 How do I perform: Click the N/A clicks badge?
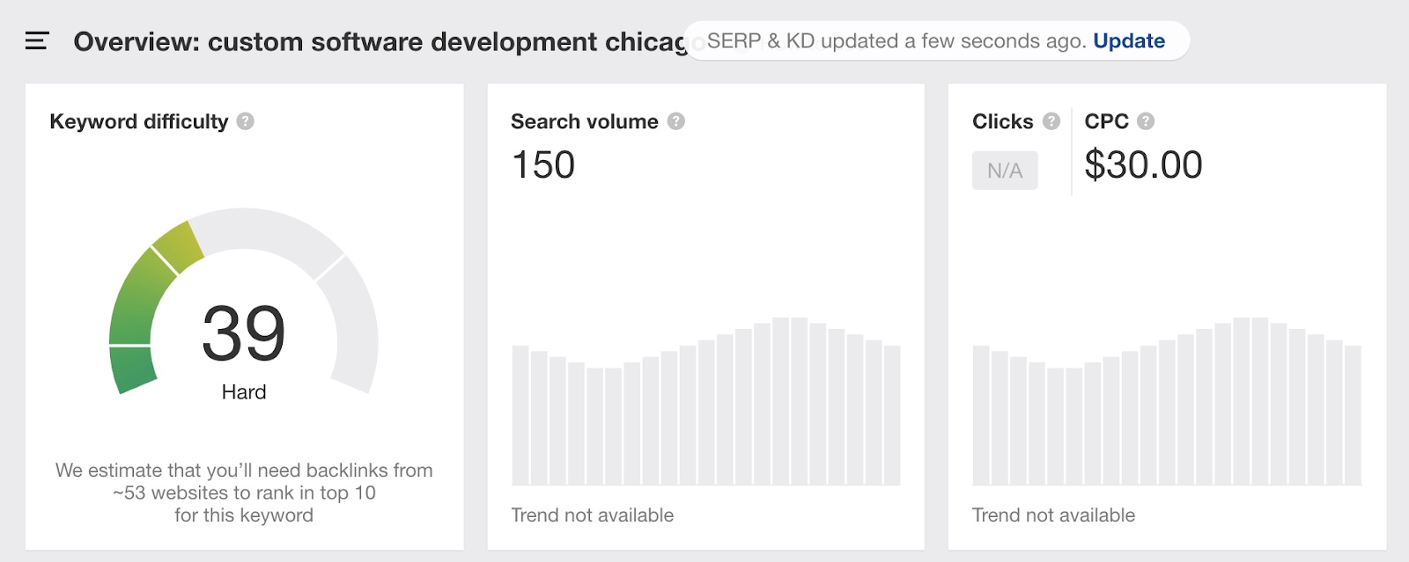(x=1005, y=171)
